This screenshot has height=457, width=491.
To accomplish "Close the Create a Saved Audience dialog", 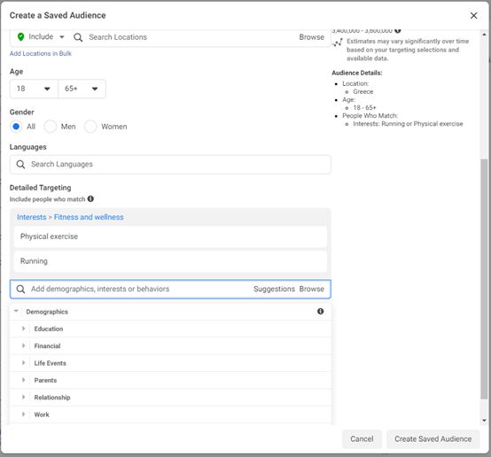I will click(473, 15).
